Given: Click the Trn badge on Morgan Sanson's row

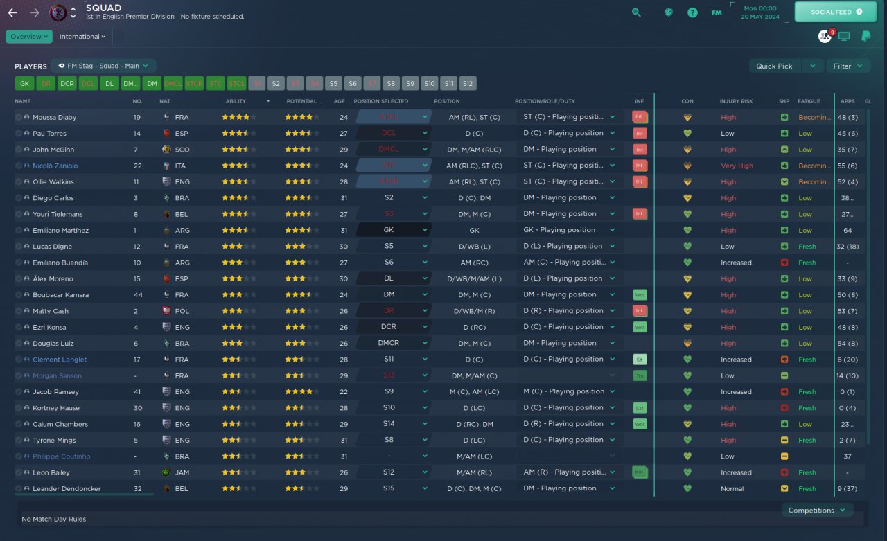Looking at the screenshot, I should (x=640, y=375).
